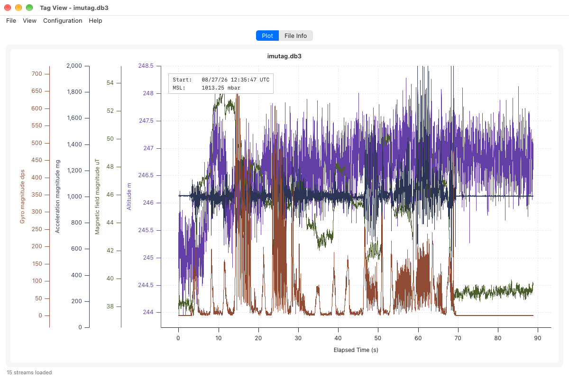Open the View menu
The image size is (569, 379).
pyautogui.click(x=29, y=21)
